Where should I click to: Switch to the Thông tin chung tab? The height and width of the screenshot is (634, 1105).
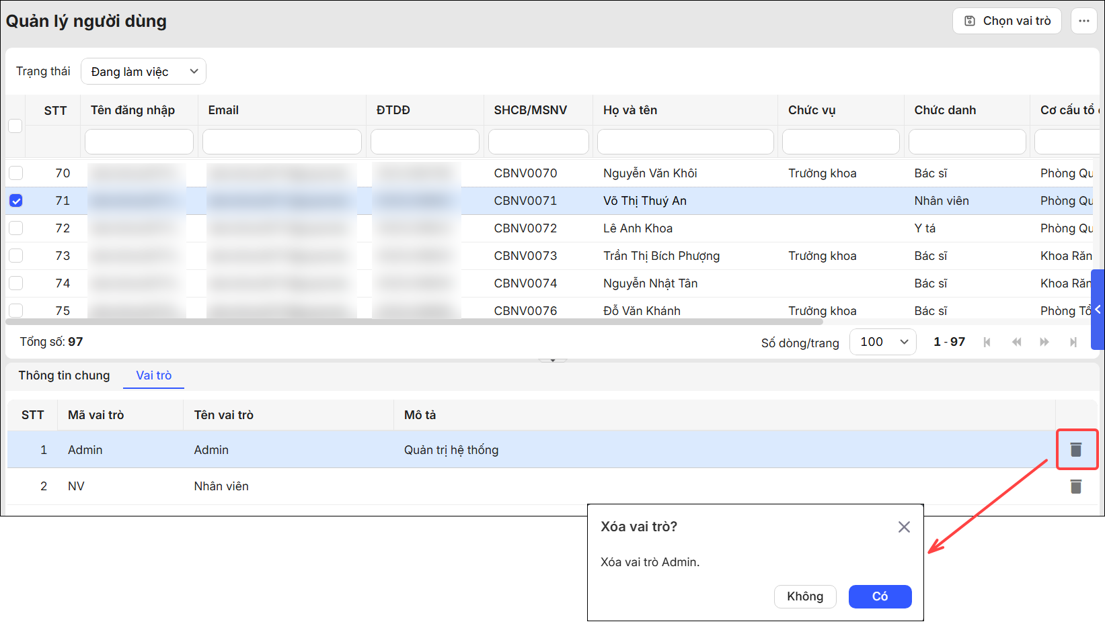pyautogui.click(x=64, y=375)
